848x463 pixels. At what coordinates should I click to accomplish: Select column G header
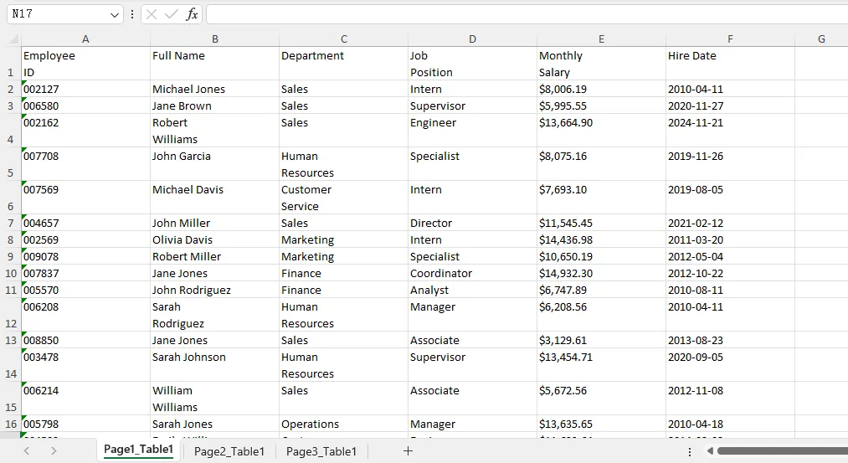click(821, 39)
